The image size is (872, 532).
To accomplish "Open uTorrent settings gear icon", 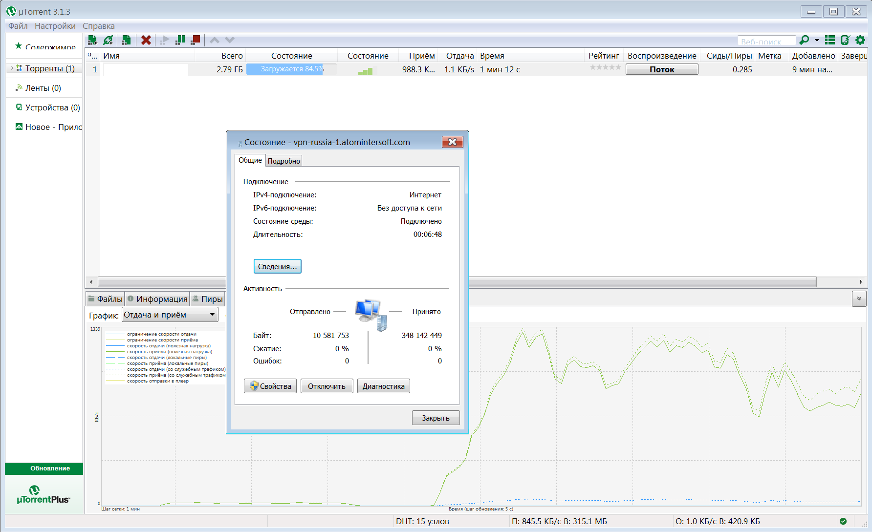I will (x=860, y=40).
